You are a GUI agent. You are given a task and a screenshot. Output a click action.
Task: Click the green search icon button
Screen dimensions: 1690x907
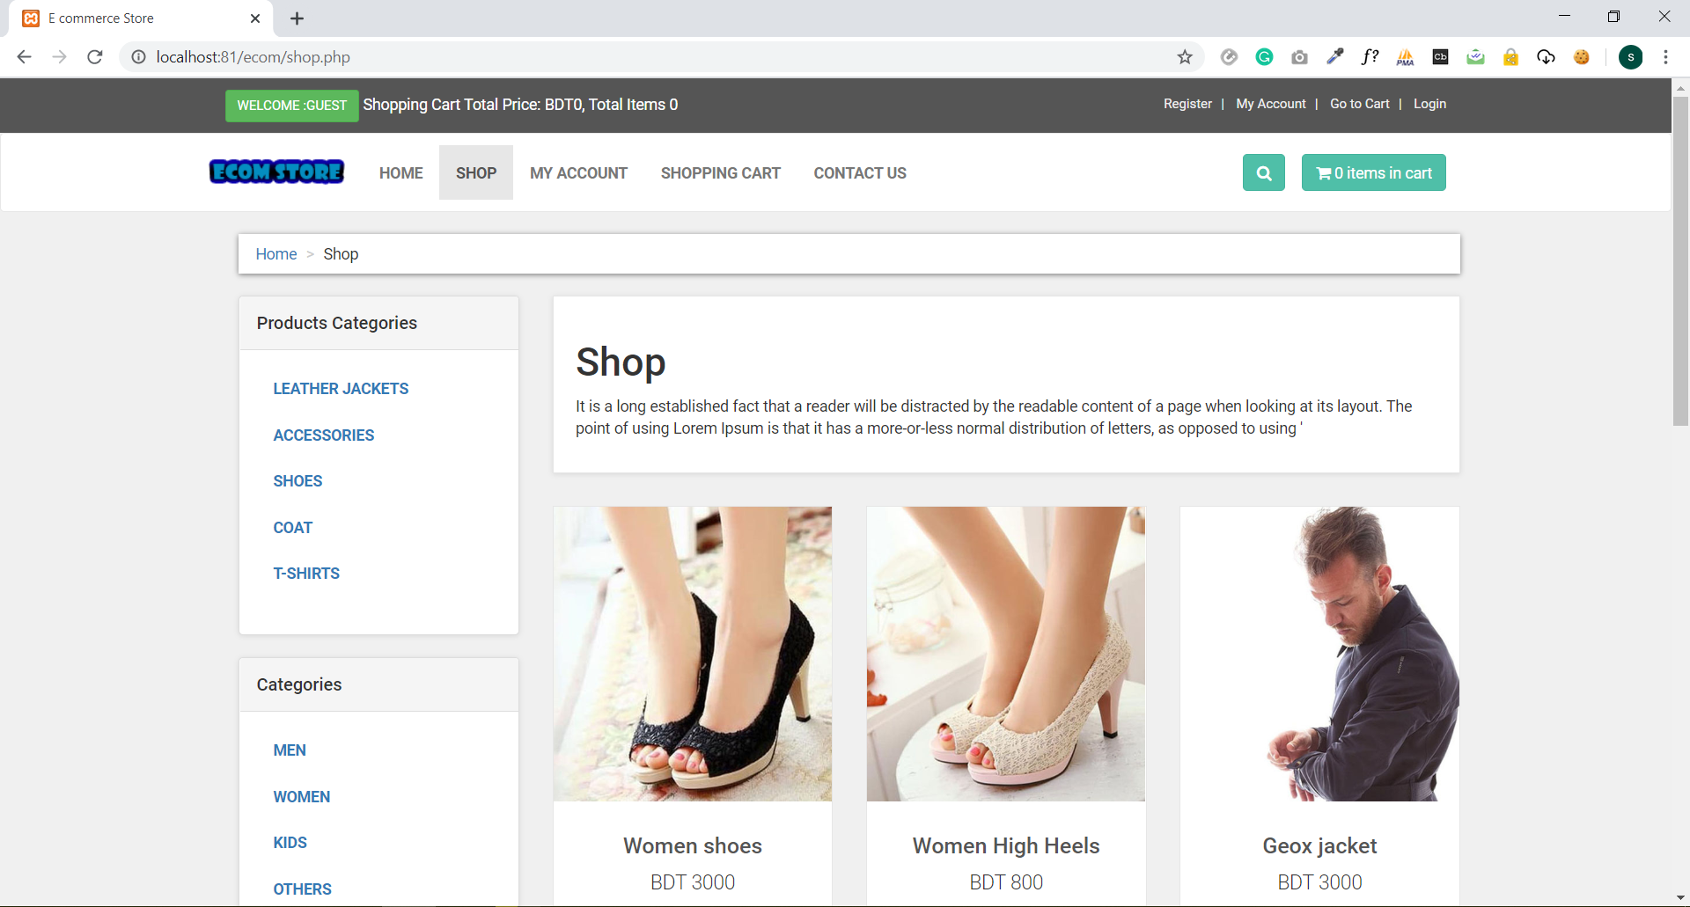[1263, 172]
